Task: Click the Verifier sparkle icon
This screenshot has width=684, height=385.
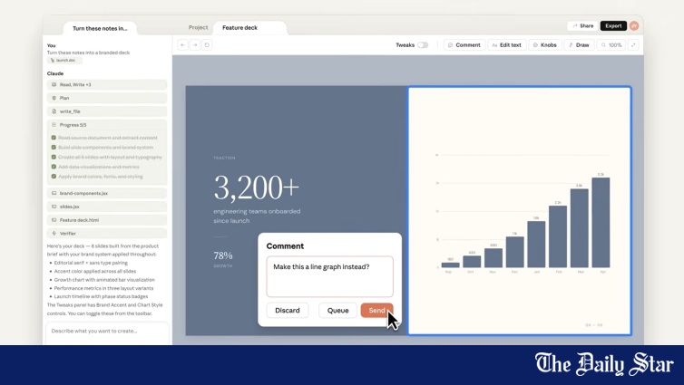Action: point(54,234)
